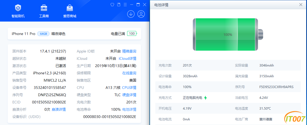Select product type iPhone12,3 (A2160)
Viewport: 307px width, 125px height.
(x=50, y=73)
